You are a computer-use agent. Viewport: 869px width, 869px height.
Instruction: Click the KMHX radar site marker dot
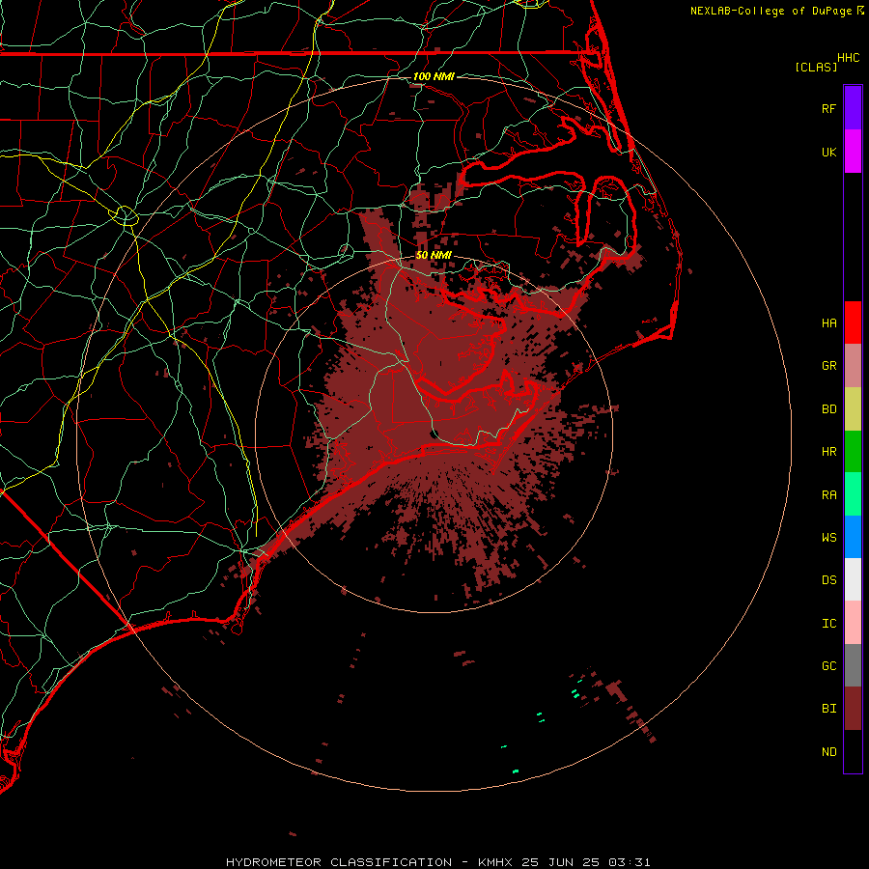pyautogui.click(x=434, y=434)
